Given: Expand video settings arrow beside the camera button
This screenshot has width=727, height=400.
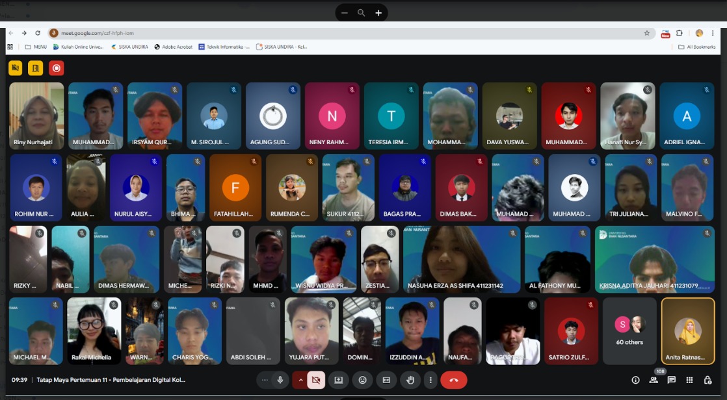Looking at the screenshot, I should pyautogui.click(x=300, y=380).
